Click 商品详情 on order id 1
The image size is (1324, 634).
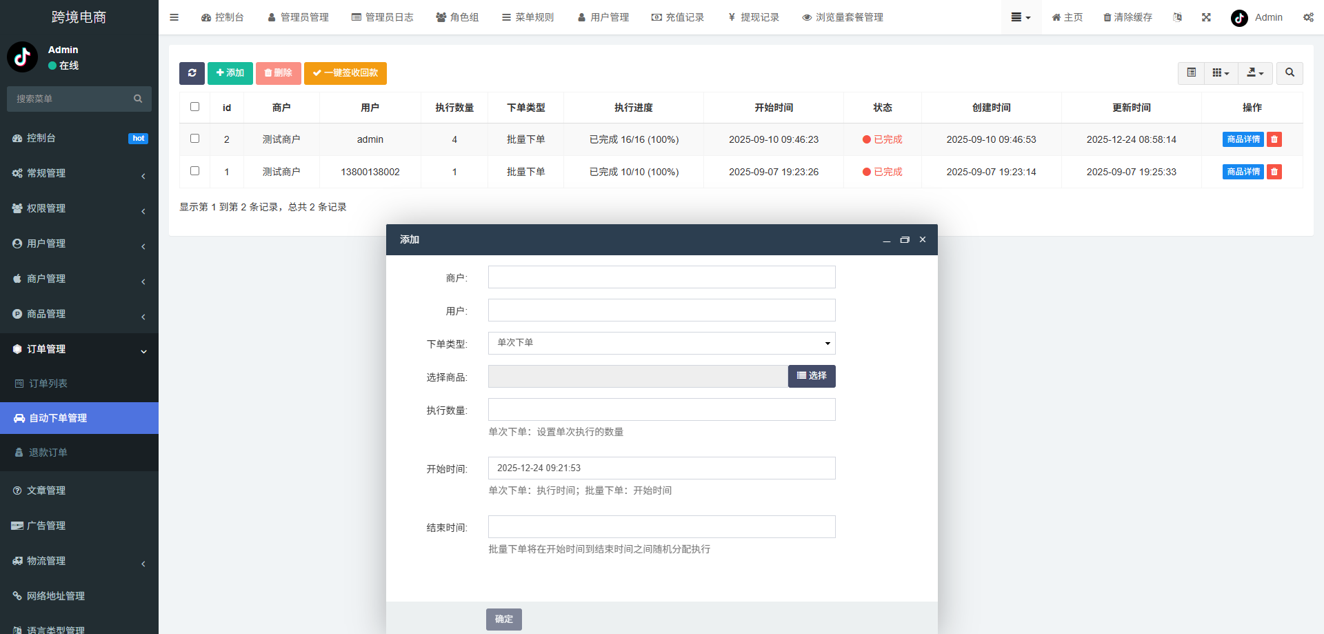1243,171
